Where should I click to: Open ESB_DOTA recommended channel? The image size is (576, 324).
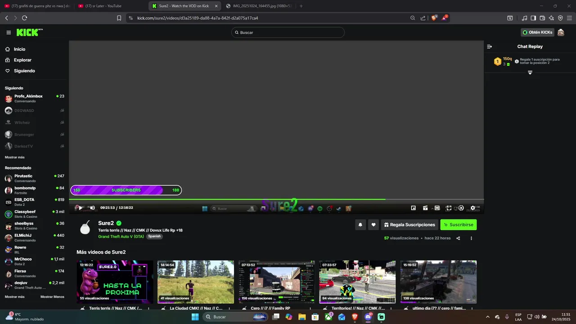pos(35,202)
